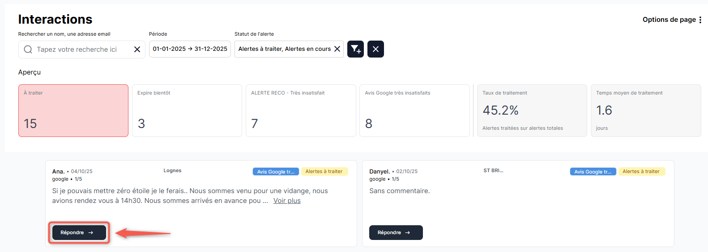Open the Temps moyen de traitement card

[x=645, y=111]
